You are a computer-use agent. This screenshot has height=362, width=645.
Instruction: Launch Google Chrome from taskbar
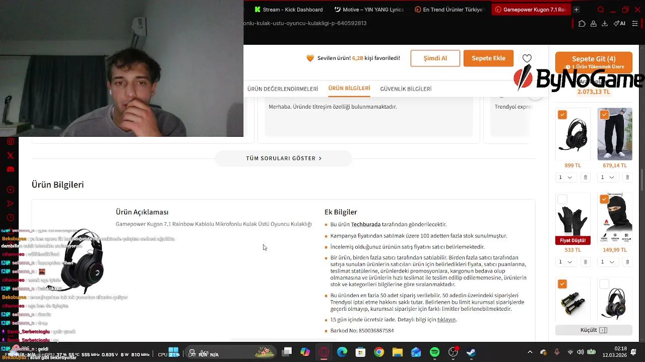click(x=379, y=352)
